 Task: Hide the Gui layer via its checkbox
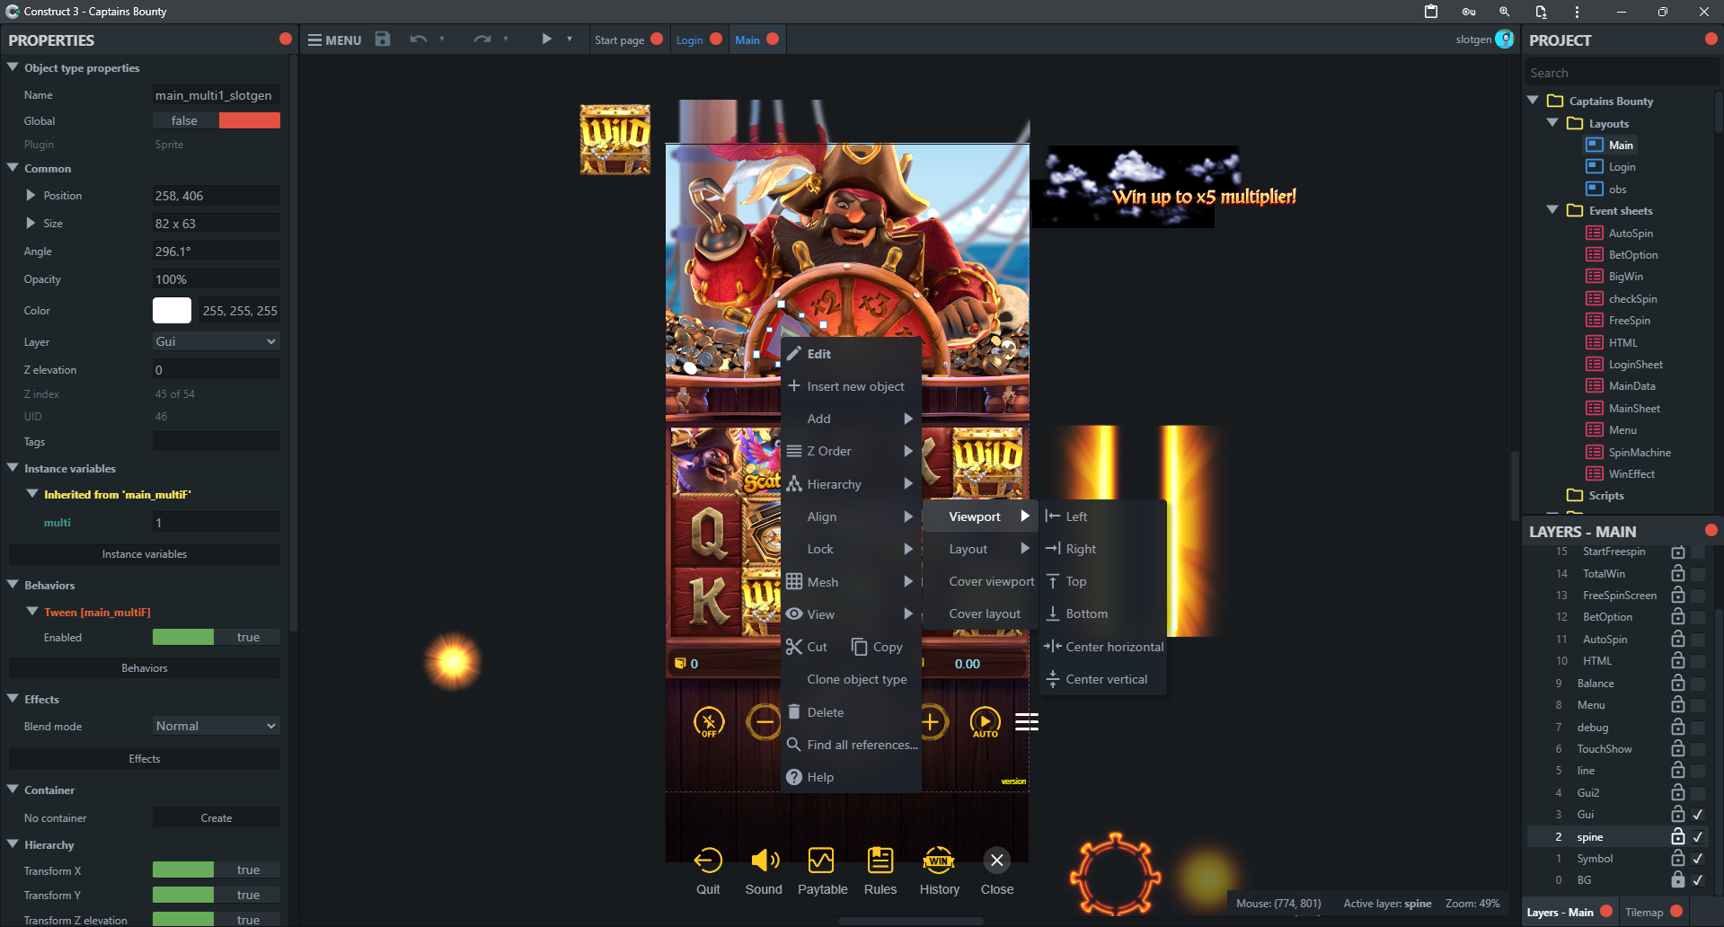[1698, 815]
